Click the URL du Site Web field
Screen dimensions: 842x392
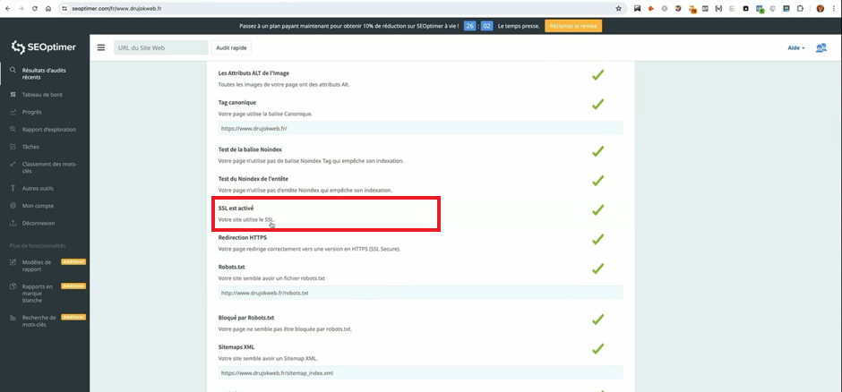160,47
